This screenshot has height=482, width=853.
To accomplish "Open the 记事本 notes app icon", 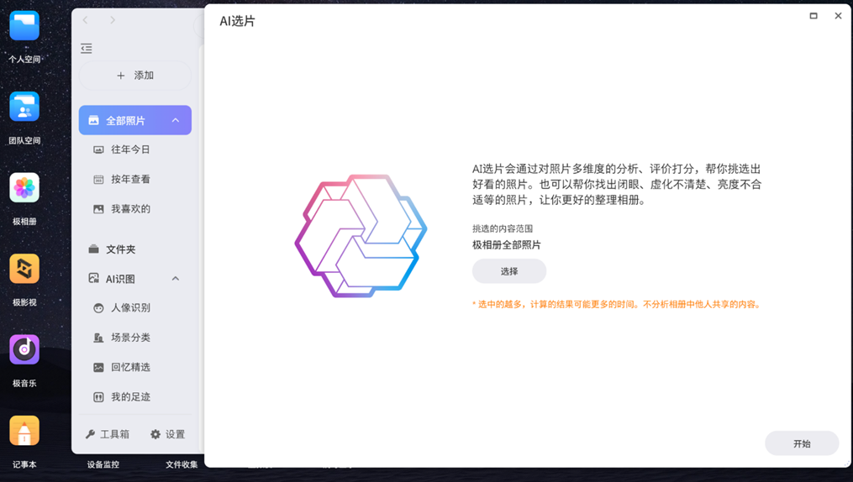I will coord(24,431).
